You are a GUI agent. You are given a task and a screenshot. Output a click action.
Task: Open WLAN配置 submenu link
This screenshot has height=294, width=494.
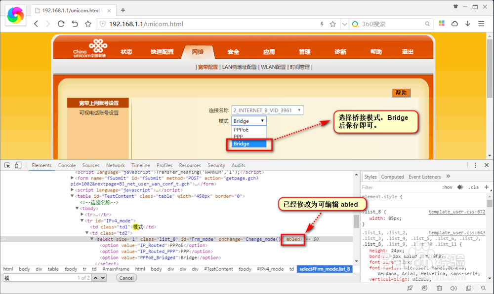pos(273,67)
